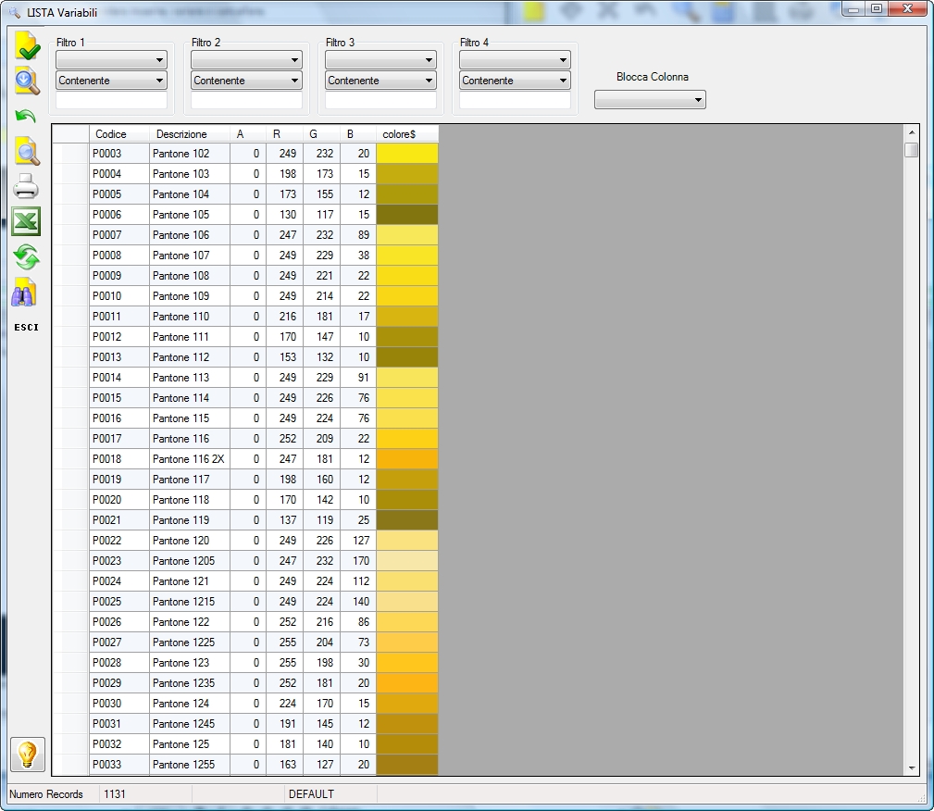Click the scrollbar down arrow of the grid
934x811 pixels.
[912, 768]
